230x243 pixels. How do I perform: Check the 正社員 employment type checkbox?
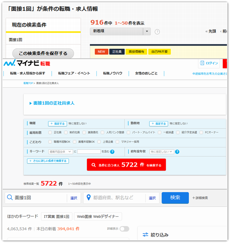[50, 132]
